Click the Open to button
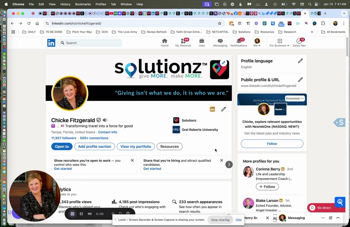 [62, 147]
